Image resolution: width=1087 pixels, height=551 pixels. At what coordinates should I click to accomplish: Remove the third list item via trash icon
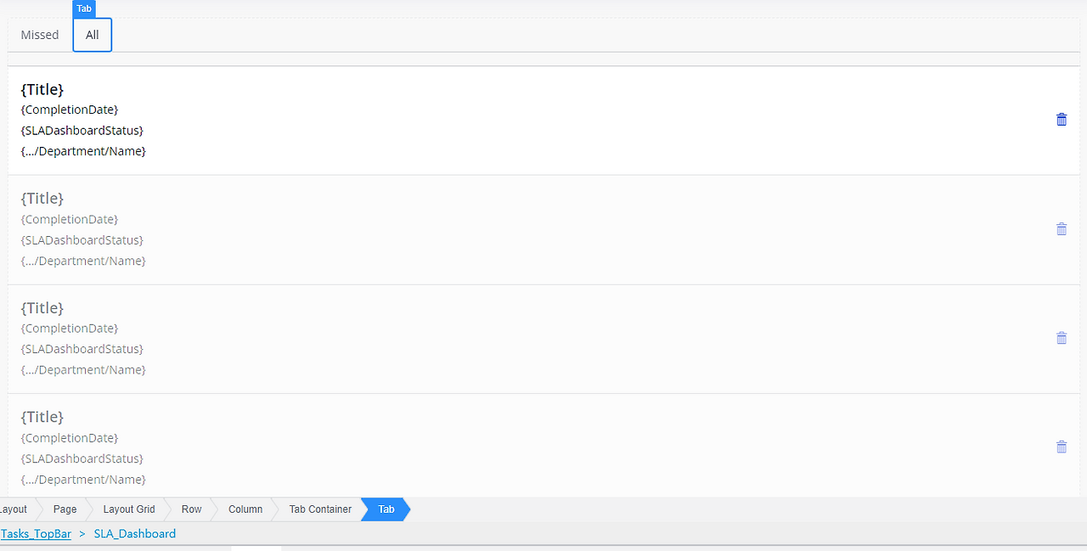(1062, 337)
